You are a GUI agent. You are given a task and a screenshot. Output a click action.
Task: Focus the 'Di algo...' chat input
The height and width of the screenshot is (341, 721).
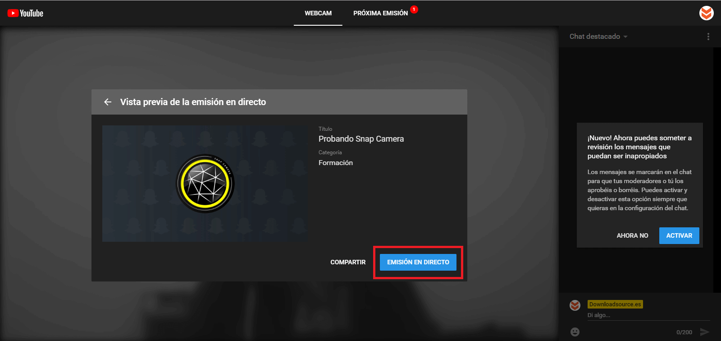648,315
